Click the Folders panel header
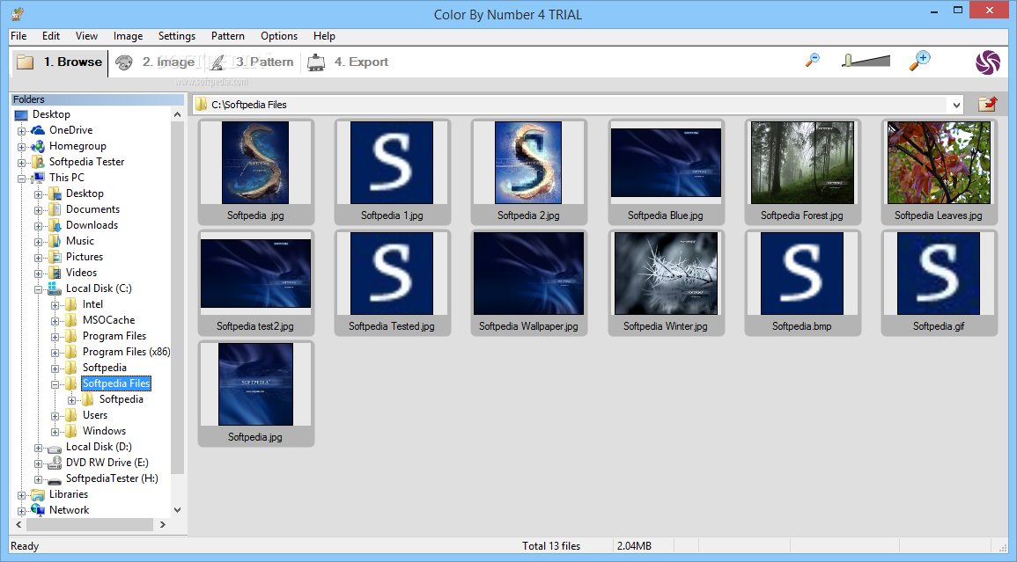The image size is (1017, 562). point(98,99)
